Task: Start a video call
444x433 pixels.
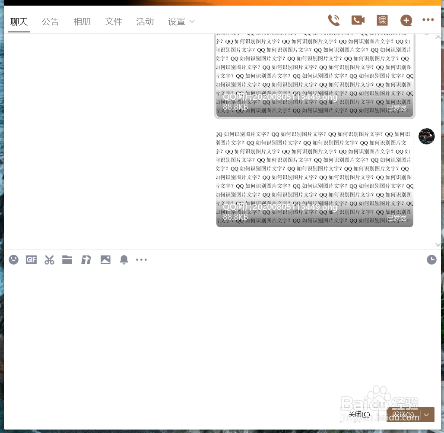Action: 358,20
